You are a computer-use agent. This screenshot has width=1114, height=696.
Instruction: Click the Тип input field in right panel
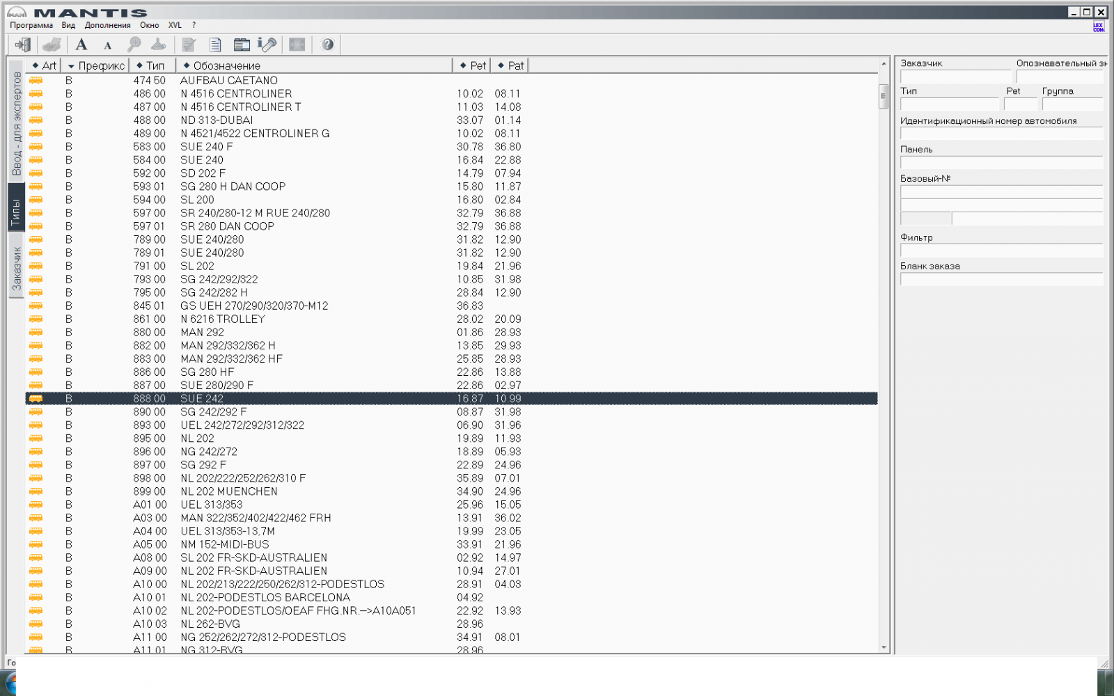pos(950,104)
